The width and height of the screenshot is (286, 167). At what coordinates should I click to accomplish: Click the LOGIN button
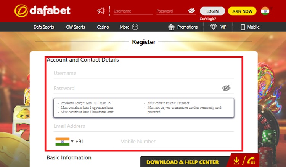coord(212,11)
